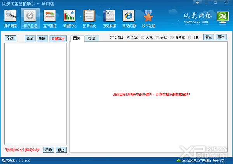Click the 程序版本: 3.6.2.0 status text
Screen dimensions: 233x164
click(x=16, y=161)
